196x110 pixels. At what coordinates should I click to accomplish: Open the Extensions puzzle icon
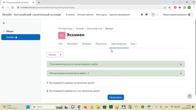(x=180, y=7)
